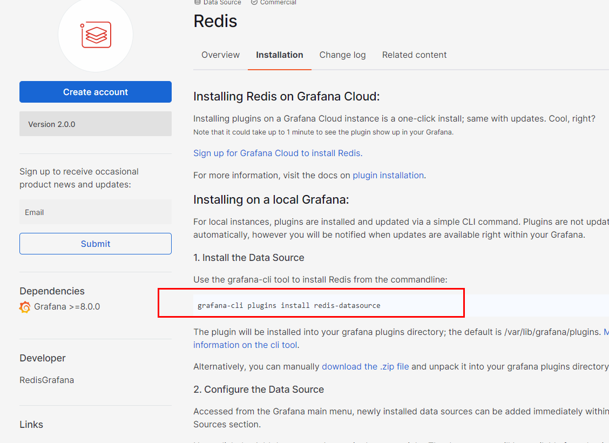Open the Related content tab

click(415, 55)
